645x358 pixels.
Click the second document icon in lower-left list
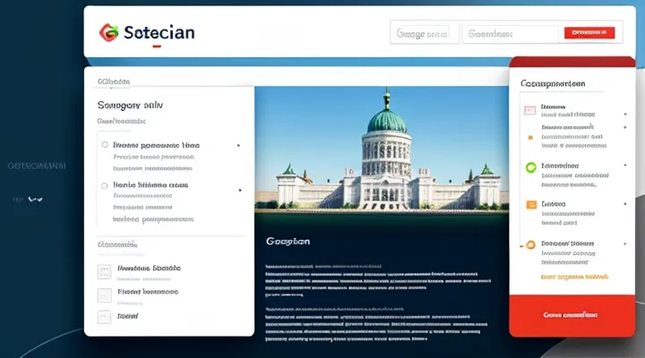[105, 295]
